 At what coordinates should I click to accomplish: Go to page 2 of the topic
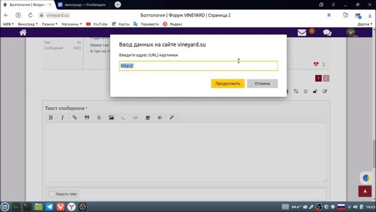tap(326, 78)
